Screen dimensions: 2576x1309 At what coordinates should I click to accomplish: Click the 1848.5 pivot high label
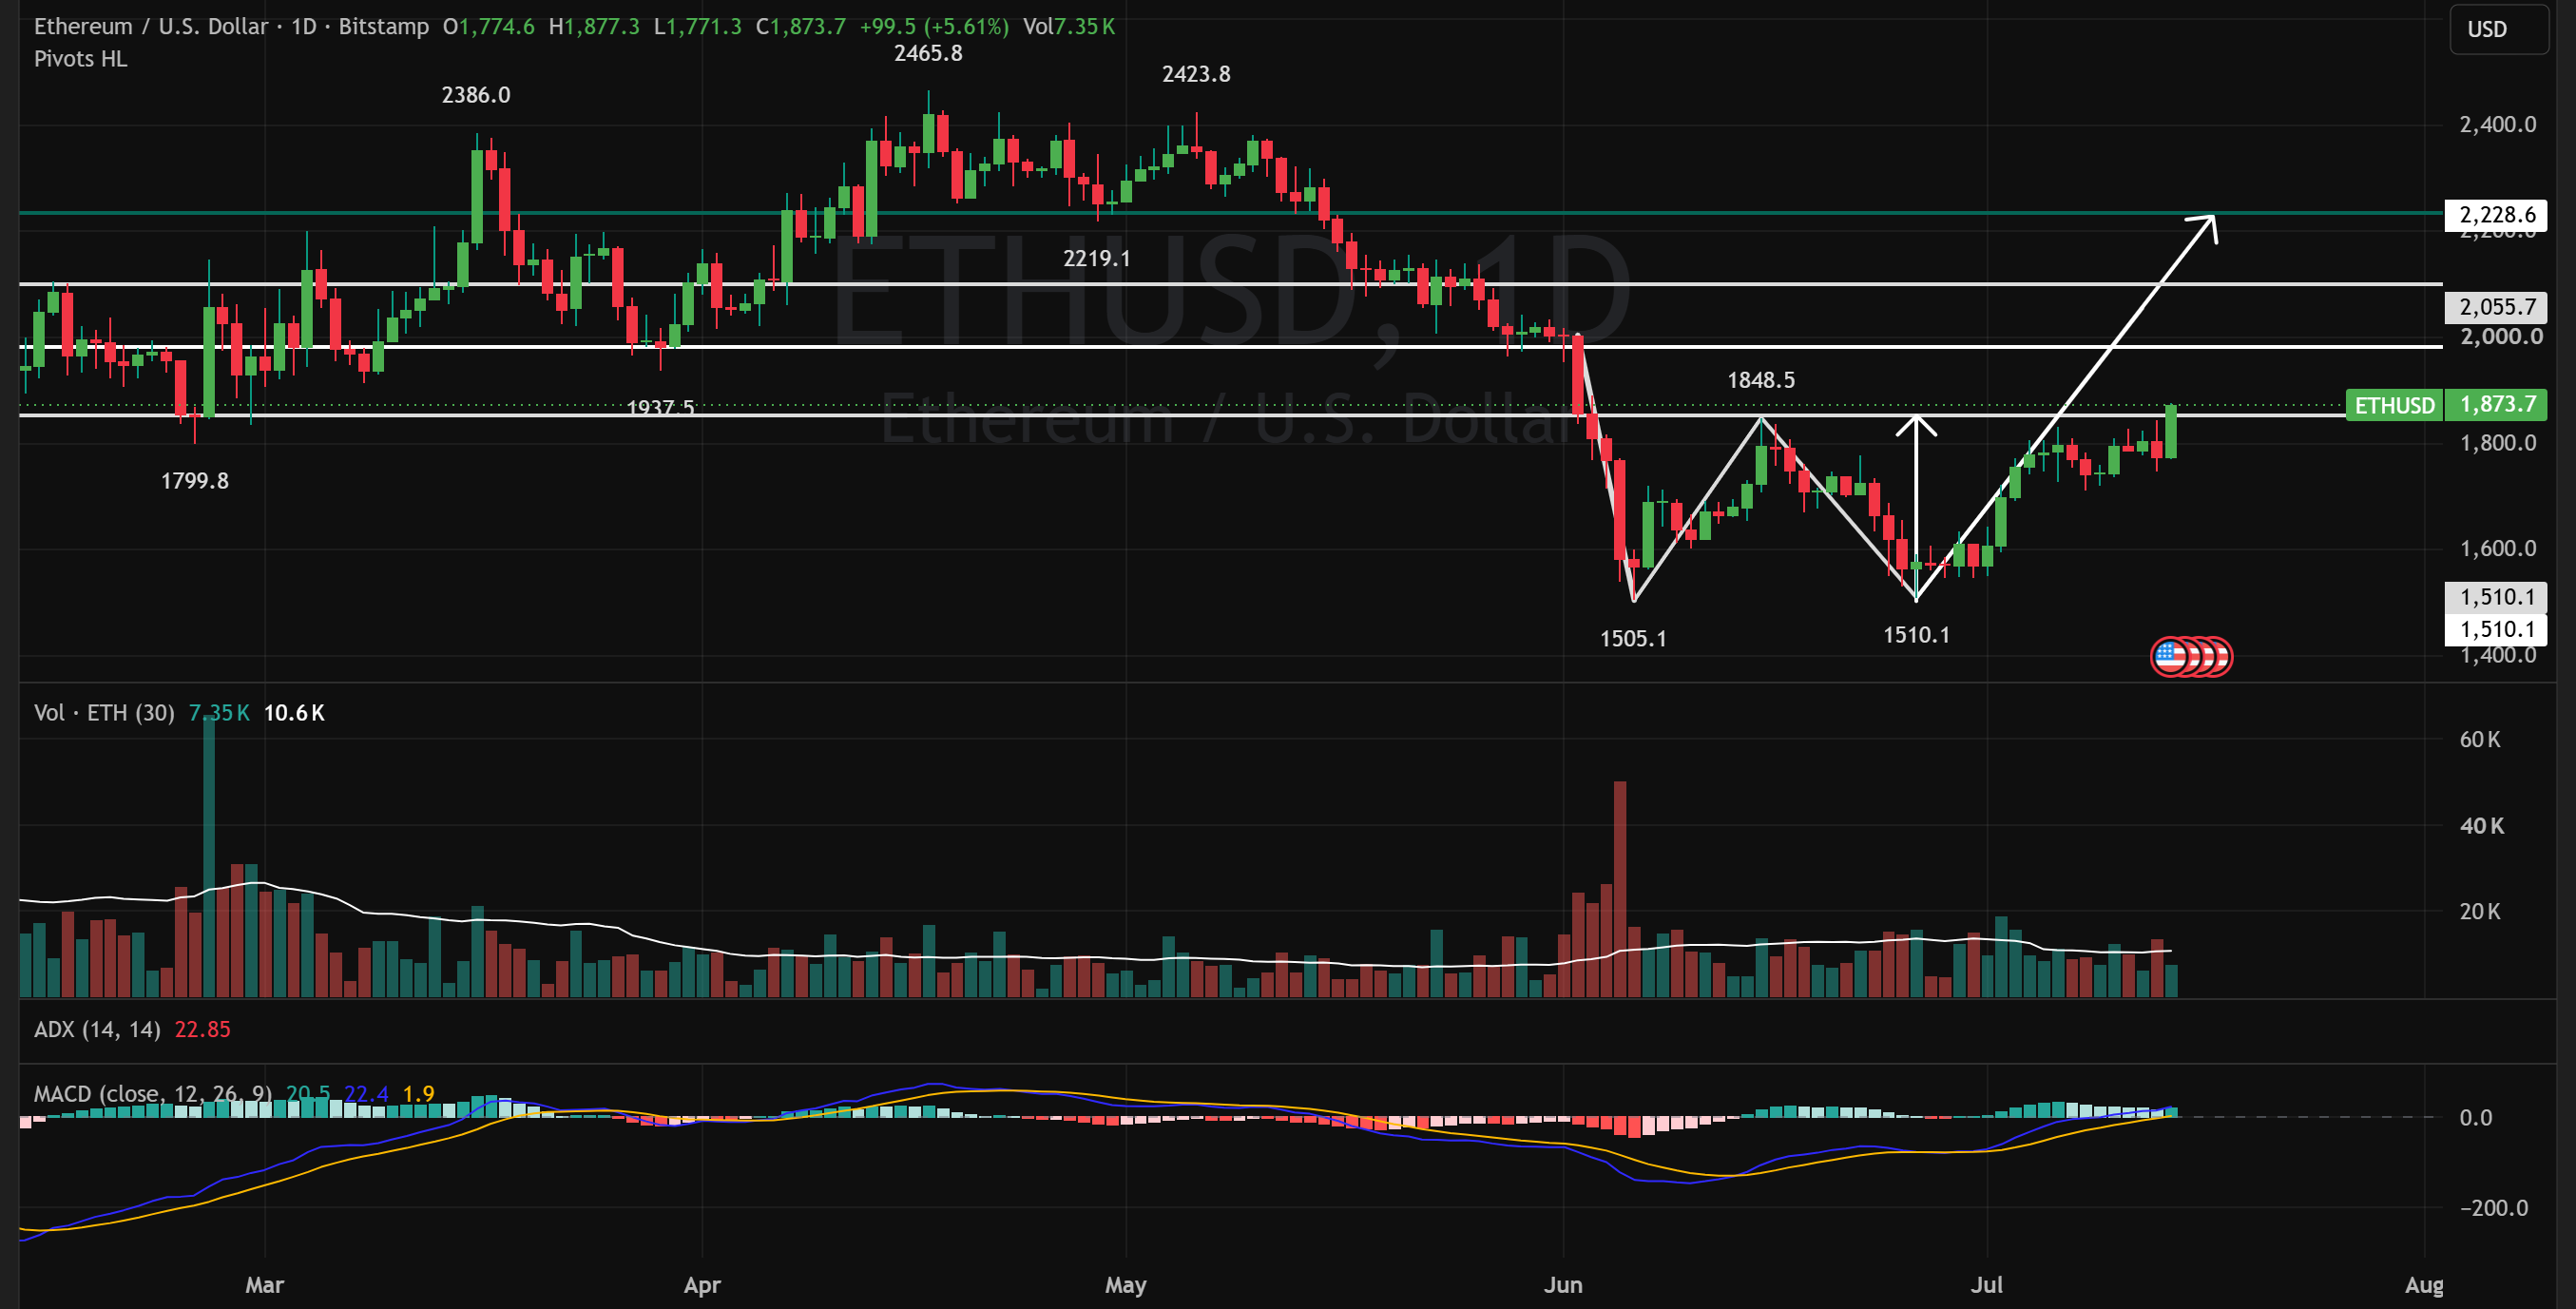pyautogui.click(x=1761, y=380)
